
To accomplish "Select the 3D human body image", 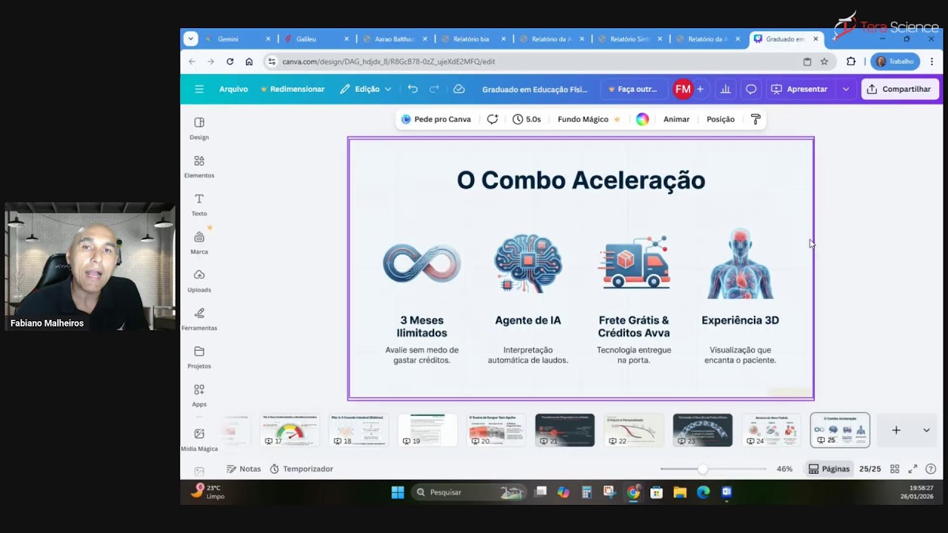I will click(740, 264).
